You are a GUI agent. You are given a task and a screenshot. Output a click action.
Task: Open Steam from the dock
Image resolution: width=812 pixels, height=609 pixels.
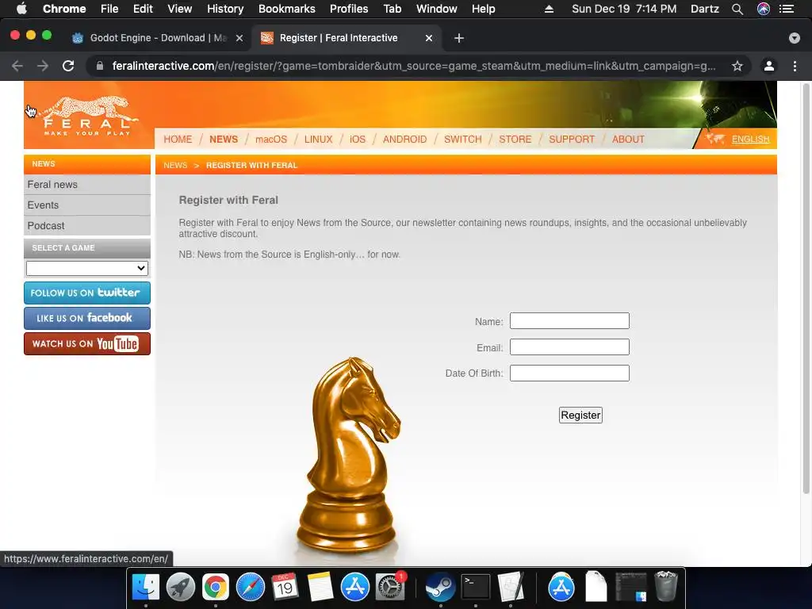click(440, 587)
